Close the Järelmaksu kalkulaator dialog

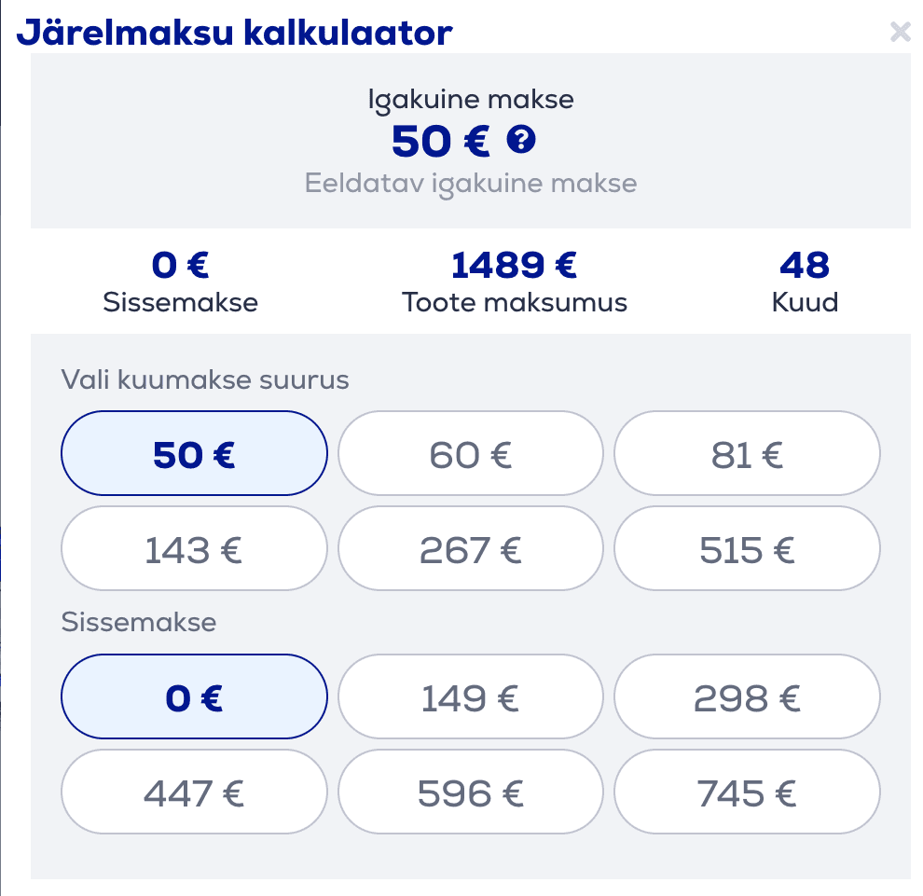click(x=900, y=33)
